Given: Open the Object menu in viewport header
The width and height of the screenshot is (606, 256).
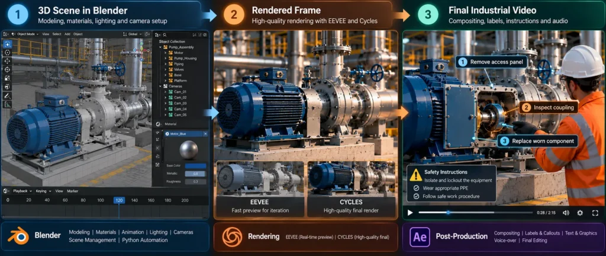Looking at the screenshot, I should (x=78, y=34).
